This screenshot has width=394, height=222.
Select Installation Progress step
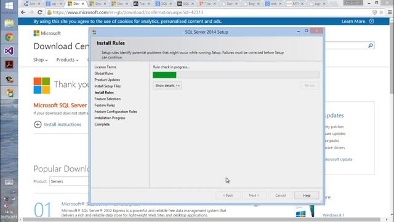tap(110, 118)
